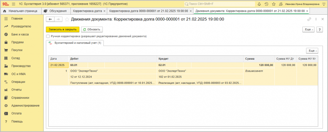The width and height of the screenshot is (328, 132).
Task: Switch to Обсуждения tab
Action: pyautogui.click(x=56, y=11)
